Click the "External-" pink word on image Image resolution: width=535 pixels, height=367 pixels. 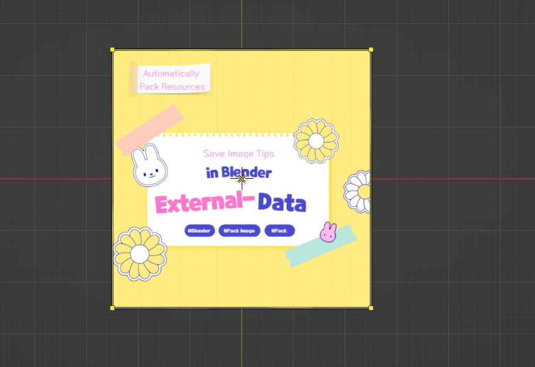pyautogui.click(x=205, y=202)
